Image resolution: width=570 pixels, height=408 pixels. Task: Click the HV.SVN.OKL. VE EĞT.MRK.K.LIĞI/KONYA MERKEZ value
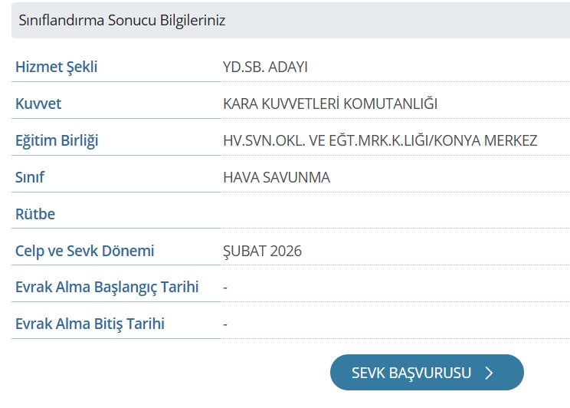(380, 140)
